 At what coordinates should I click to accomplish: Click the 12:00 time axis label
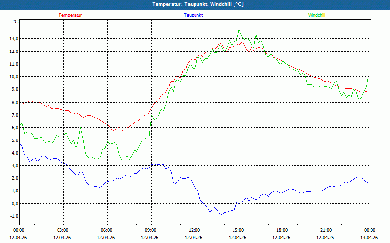(194, 230)
